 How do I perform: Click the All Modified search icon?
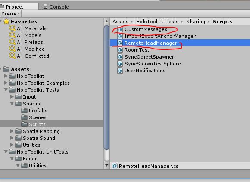tap(12, 49)
